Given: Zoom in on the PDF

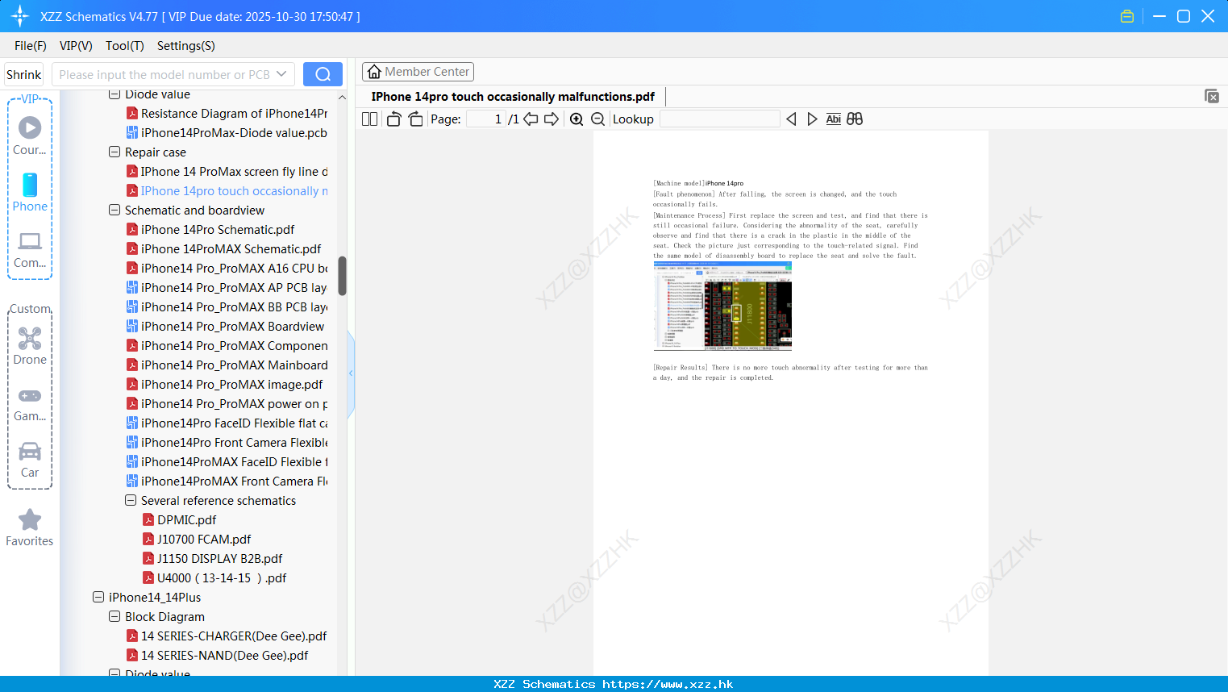Looking at the screenshot, I should pyautogui.click(x=577, y=119).
